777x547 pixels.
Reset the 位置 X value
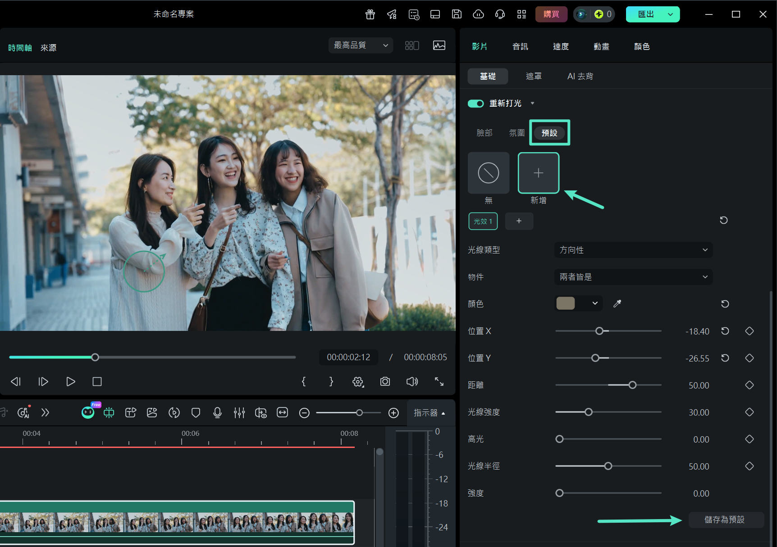point(725,331)
